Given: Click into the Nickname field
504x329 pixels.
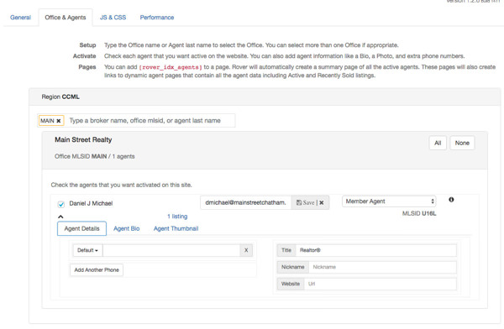Looking at the screenshot, I should (x=382, y=267).
